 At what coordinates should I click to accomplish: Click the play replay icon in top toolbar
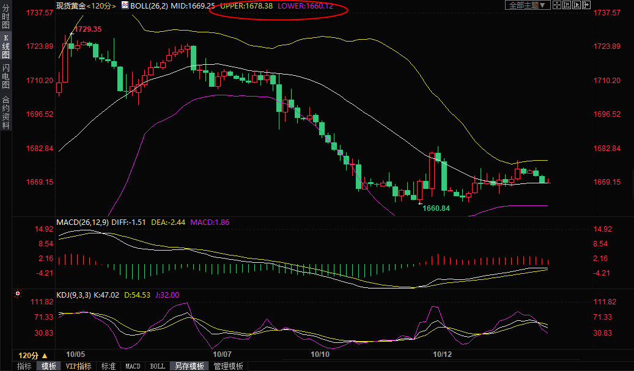pos(577,5)
